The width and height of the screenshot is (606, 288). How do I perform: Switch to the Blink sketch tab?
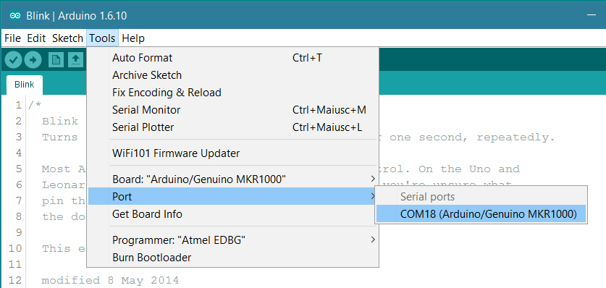click(x=25, y=85)
